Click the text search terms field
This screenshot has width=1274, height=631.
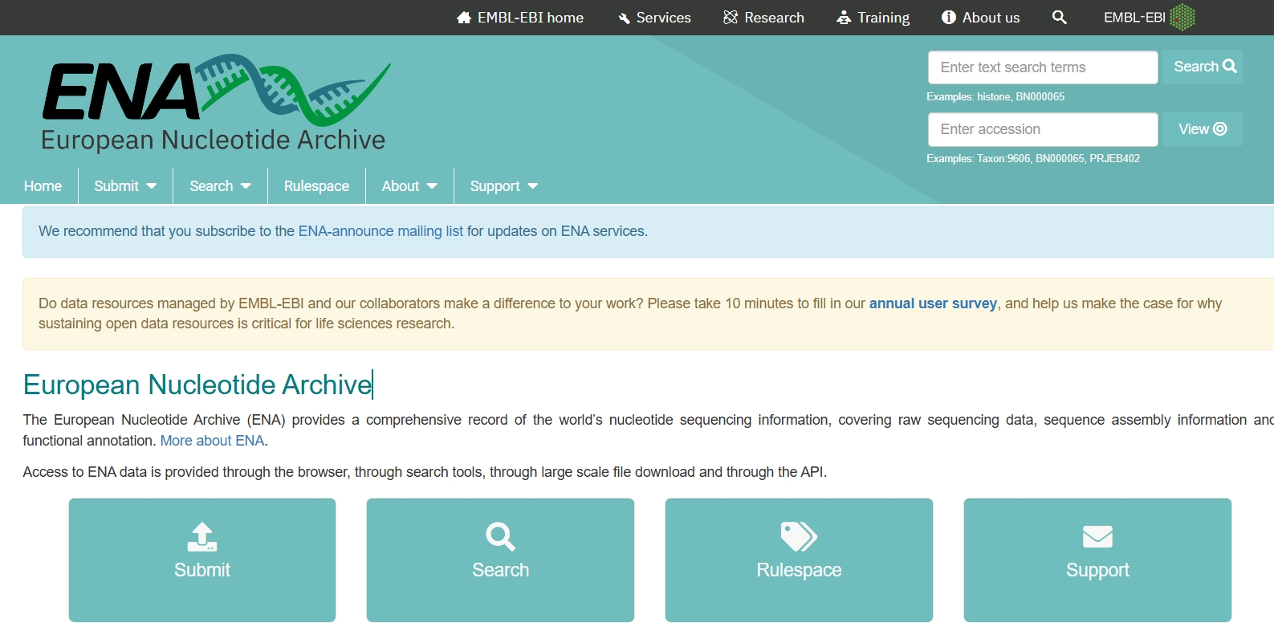(1043, 67)
